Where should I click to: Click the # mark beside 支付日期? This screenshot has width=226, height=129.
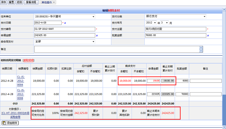click(65, 23)
